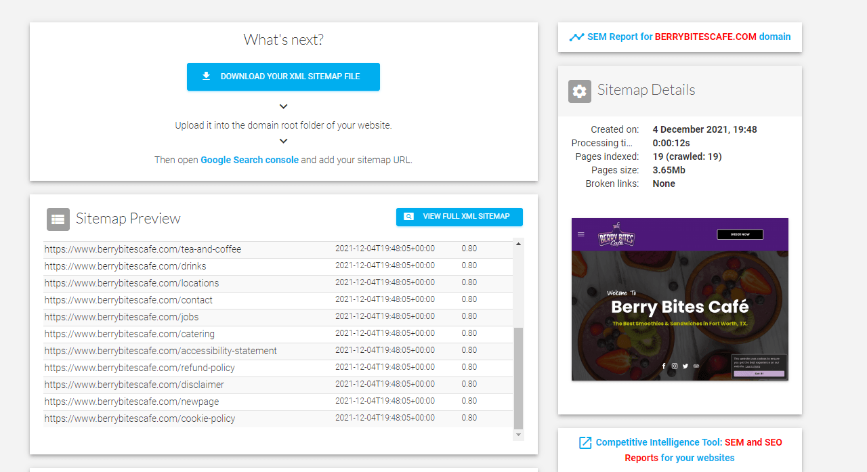Open Competitive Intelligence Tool link
Image resolution: width=867 pixels, height=472 pixels.
click(689, 450)
